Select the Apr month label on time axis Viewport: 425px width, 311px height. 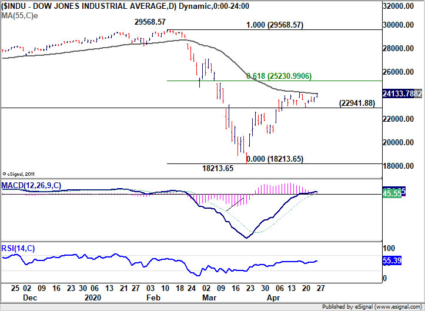pyautogui.click(x=273, y=297)
